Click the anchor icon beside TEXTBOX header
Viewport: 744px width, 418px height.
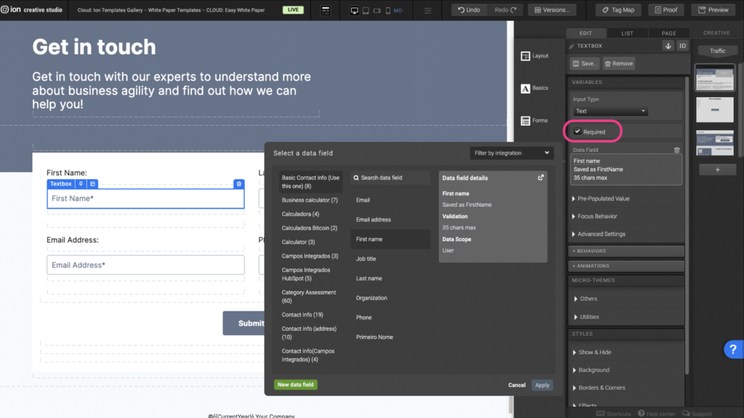tap(668, 46)
